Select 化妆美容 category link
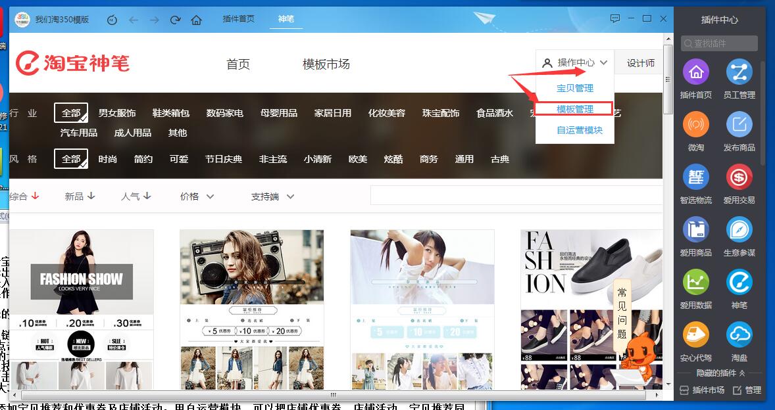 386,113
